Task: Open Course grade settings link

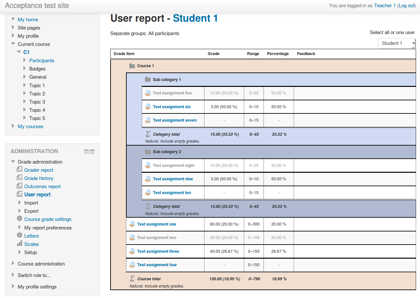Action: [x=48, y=219]
